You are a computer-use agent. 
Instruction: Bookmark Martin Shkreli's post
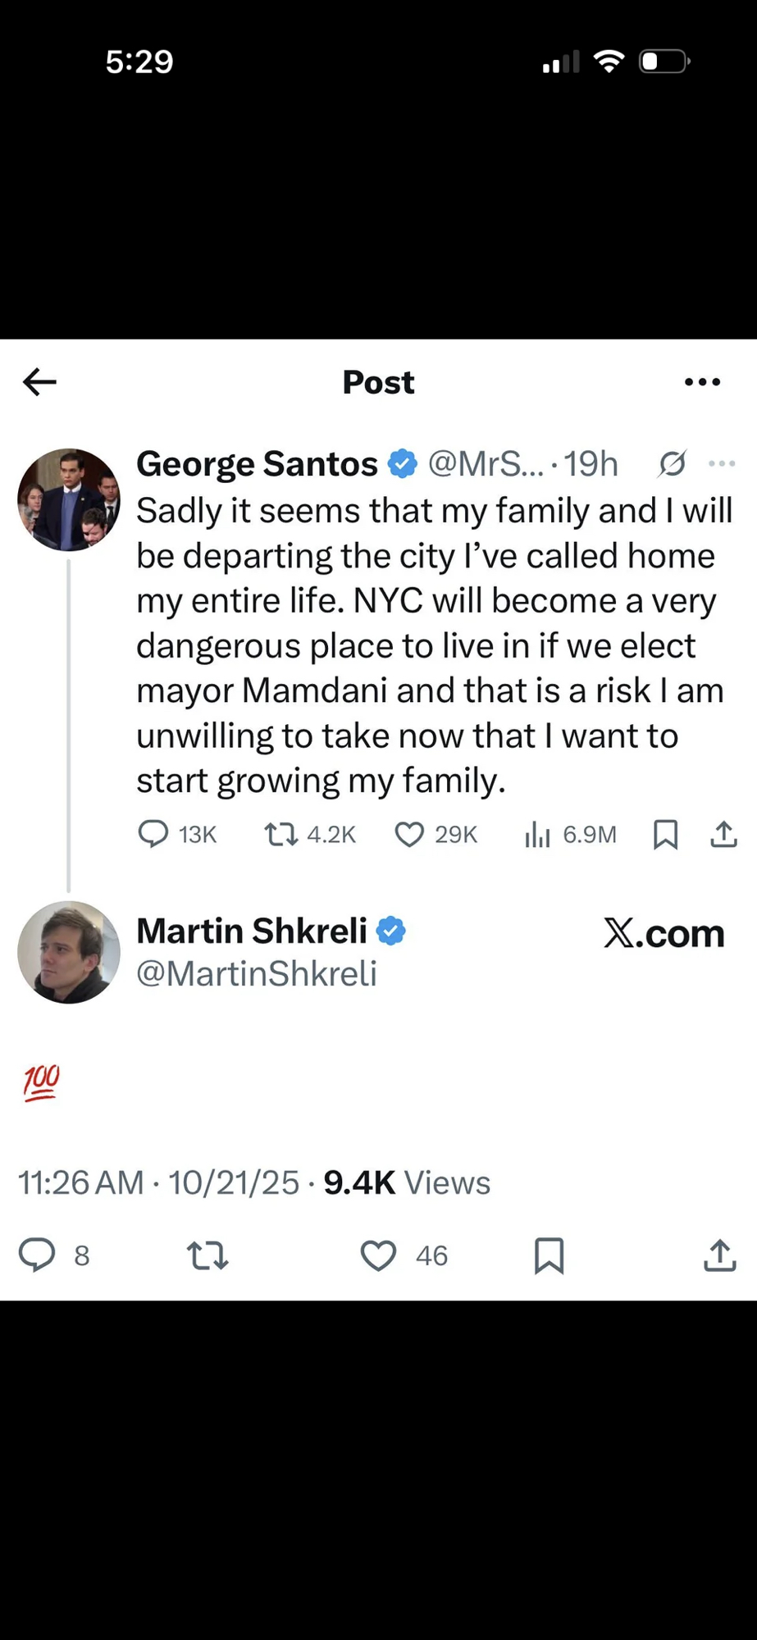[549, 1255]
